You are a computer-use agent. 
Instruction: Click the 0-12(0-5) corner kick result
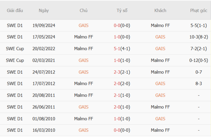[198, 60]
